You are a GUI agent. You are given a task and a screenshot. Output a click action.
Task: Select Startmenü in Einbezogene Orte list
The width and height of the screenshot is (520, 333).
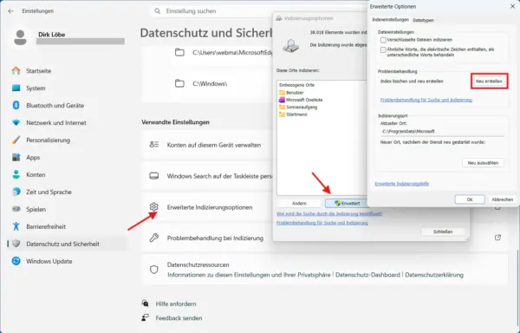click(293, 114)
